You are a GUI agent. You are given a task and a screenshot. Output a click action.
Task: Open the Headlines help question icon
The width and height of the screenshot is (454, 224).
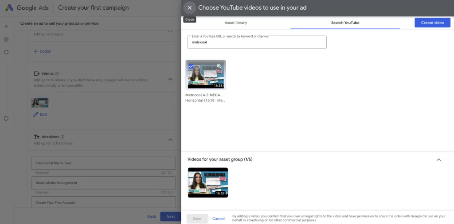pos(63,137)
